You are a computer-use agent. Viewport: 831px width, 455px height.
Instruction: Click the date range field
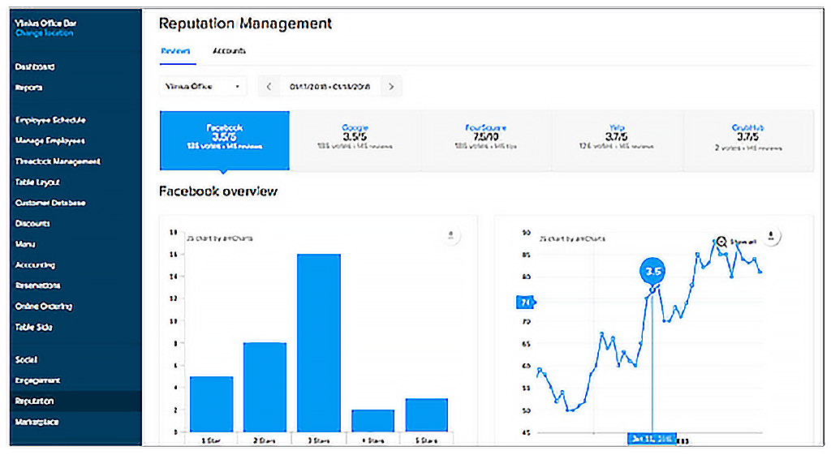[329, 86]
